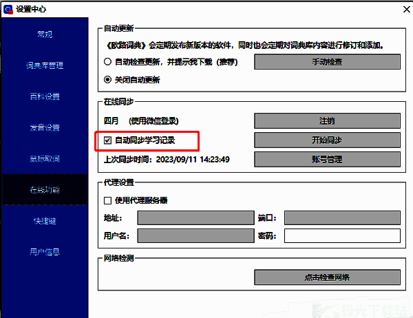Screen dimensions: 413x318
Task: Close the 设置中心 window
Action: pyautogui.click(x=406, y=9)
